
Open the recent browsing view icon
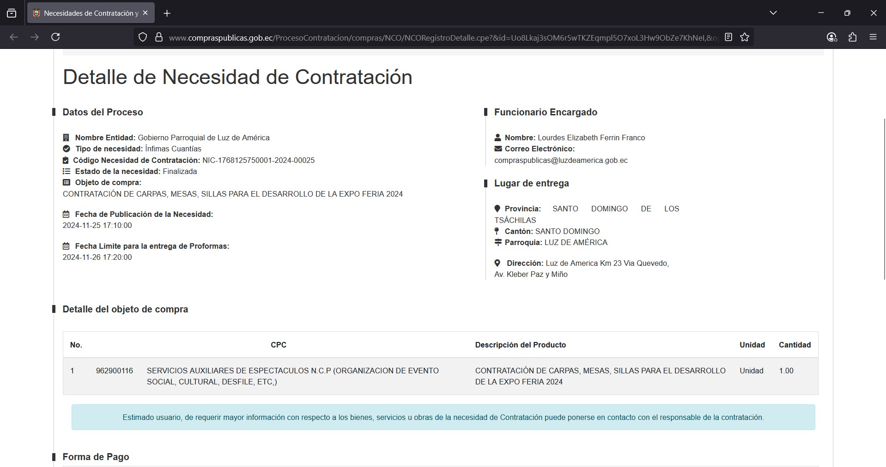click(x=12, y=13)
